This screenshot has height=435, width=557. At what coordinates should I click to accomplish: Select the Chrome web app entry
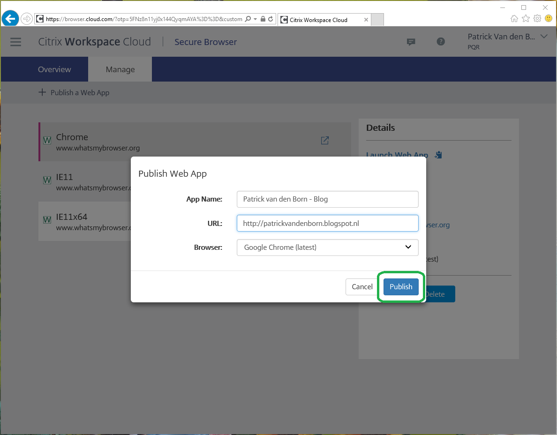click(195, 142)
